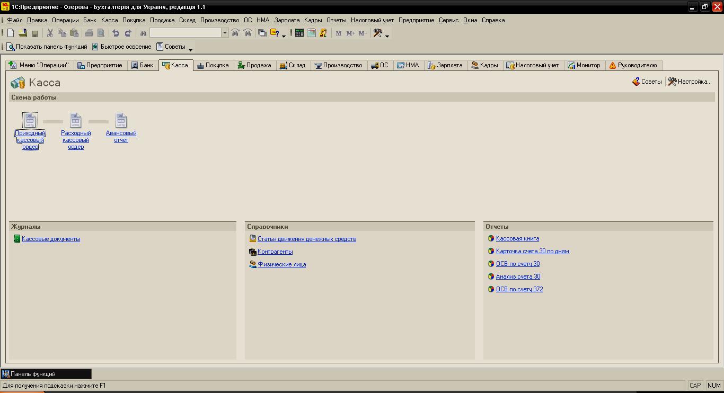Viewport: 724px width, 393px height.
Task: Click the M+ memory button
Action: pyautogui.click(x=350, y=33)
